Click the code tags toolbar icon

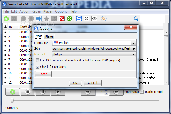pyautogui.click(x=94, y=19)
